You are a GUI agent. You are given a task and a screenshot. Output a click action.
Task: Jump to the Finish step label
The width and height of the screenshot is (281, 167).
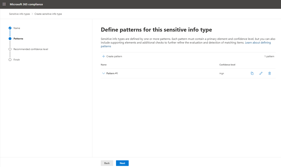click(x=17, y=60)
